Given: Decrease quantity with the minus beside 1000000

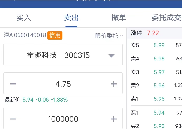Looking at the screenshot, I should (13, 119).
